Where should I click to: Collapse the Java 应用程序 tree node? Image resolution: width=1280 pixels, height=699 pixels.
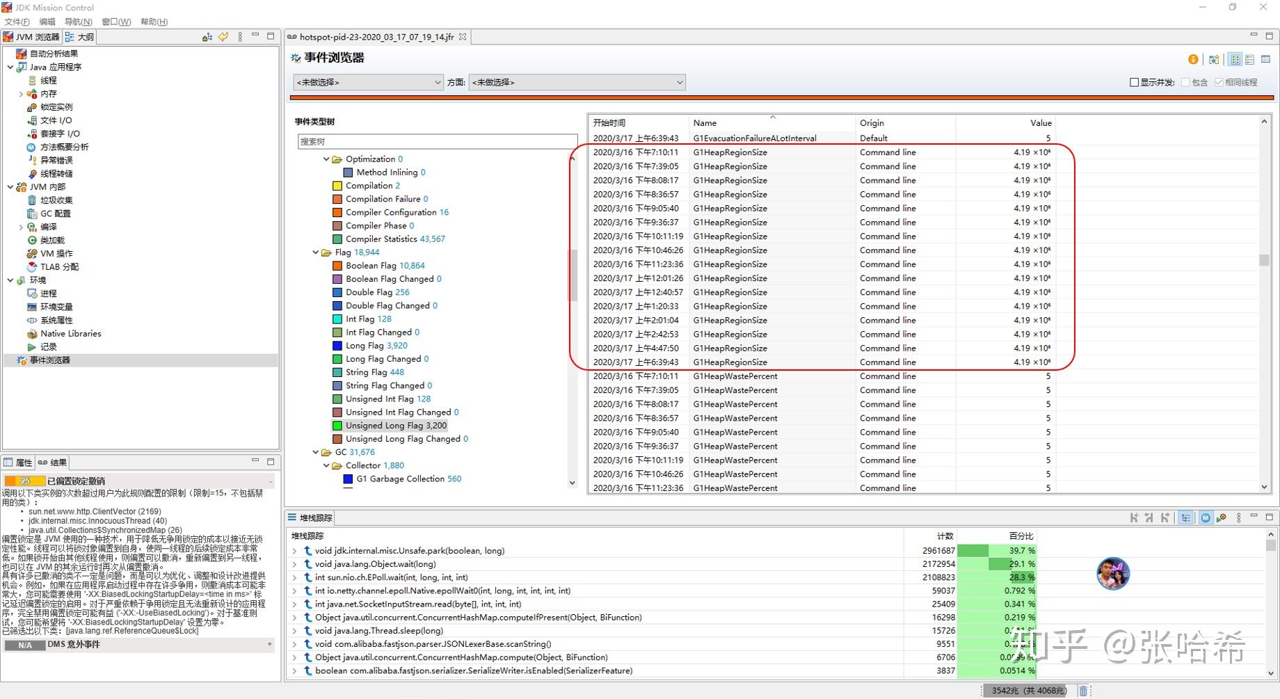point(10,67)
